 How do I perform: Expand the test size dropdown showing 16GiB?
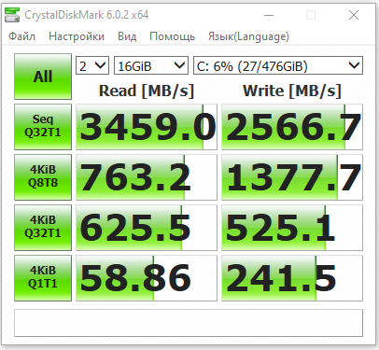click(151, 65)
